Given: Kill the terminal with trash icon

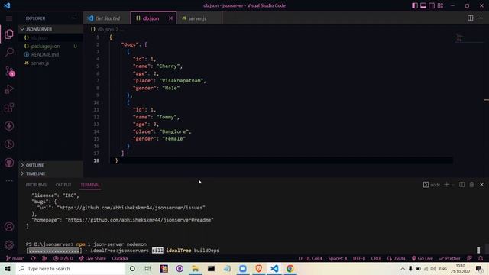Looking at the screenshot, I should coord(471,185).
